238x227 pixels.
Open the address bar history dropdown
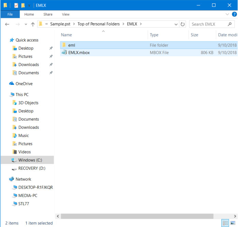[176, 24]
